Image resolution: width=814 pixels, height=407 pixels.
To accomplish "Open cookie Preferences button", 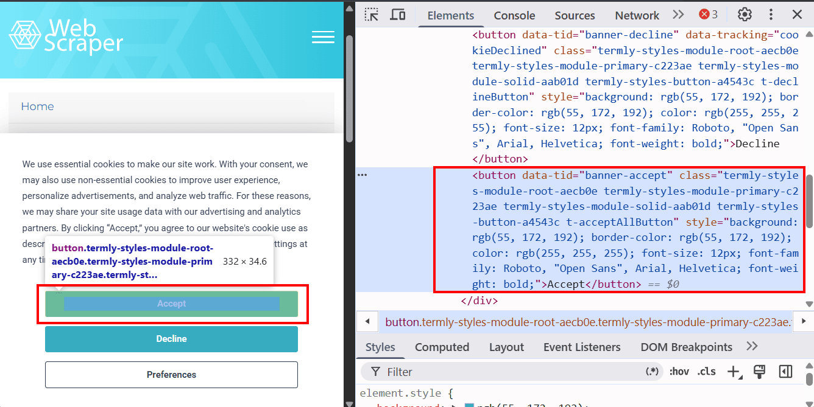I will (171, 375).
